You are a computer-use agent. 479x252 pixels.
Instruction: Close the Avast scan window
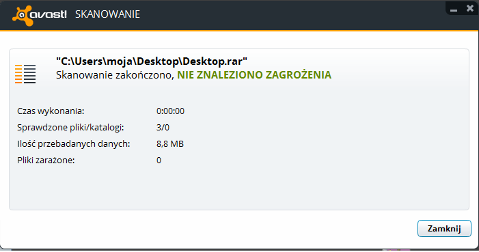click(x=470, y=8)
